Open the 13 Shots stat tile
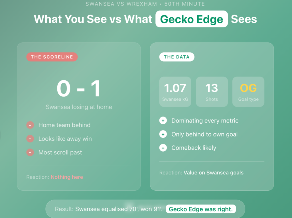The height and width of the screenshot is (218, 292). [x=212, y=91]
